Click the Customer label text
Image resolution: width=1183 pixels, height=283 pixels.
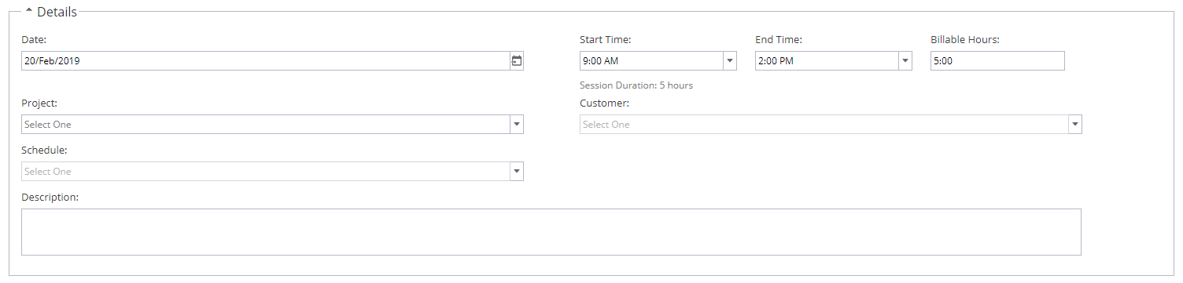pos(604,103)
